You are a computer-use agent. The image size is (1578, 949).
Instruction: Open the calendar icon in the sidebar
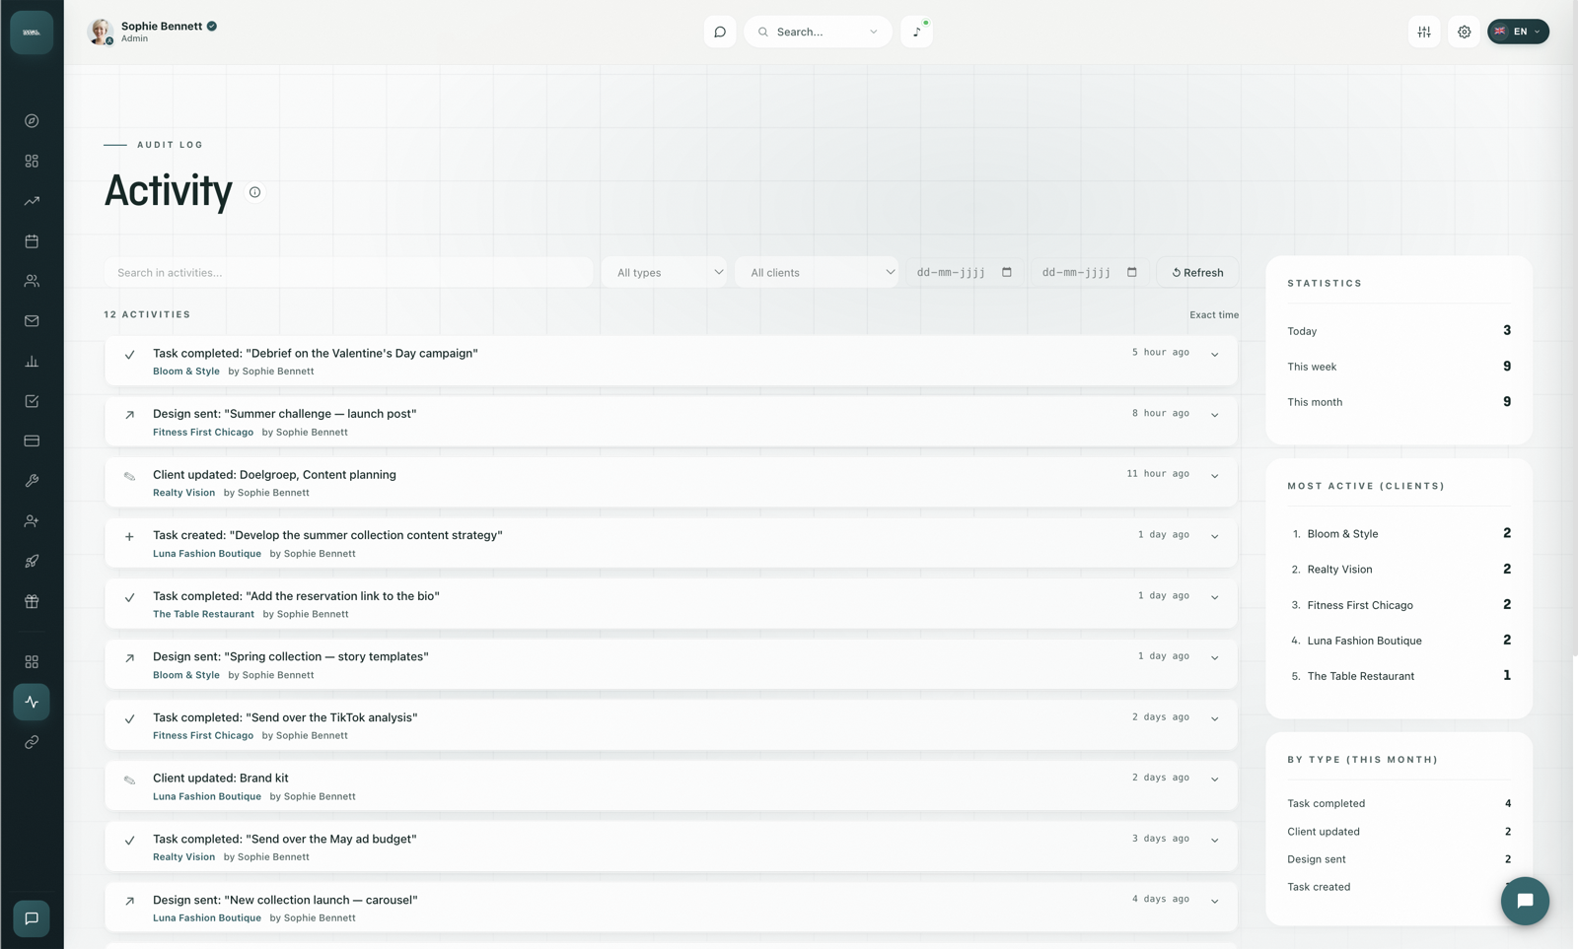[x=32, y=240]
